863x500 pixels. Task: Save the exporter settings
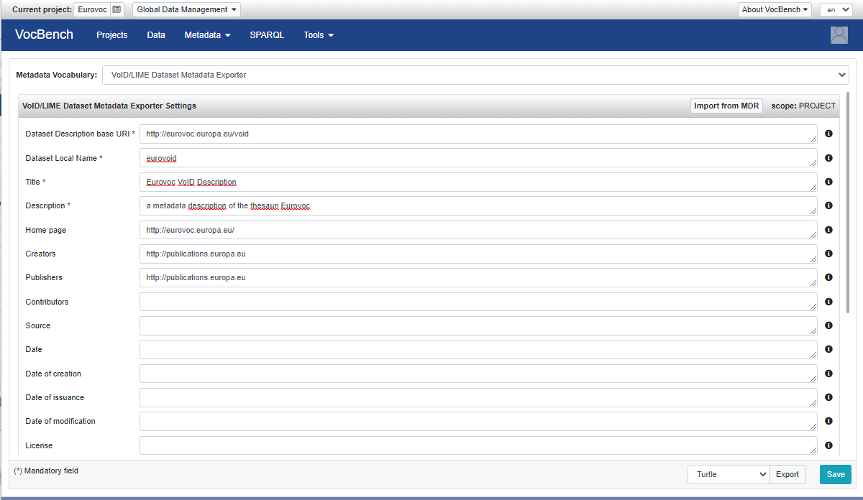click(836, 474)
